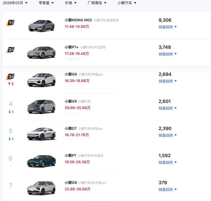Open the 小鹏G6 model title link
This screenshot has height=201, width=211.
(71, 74)
